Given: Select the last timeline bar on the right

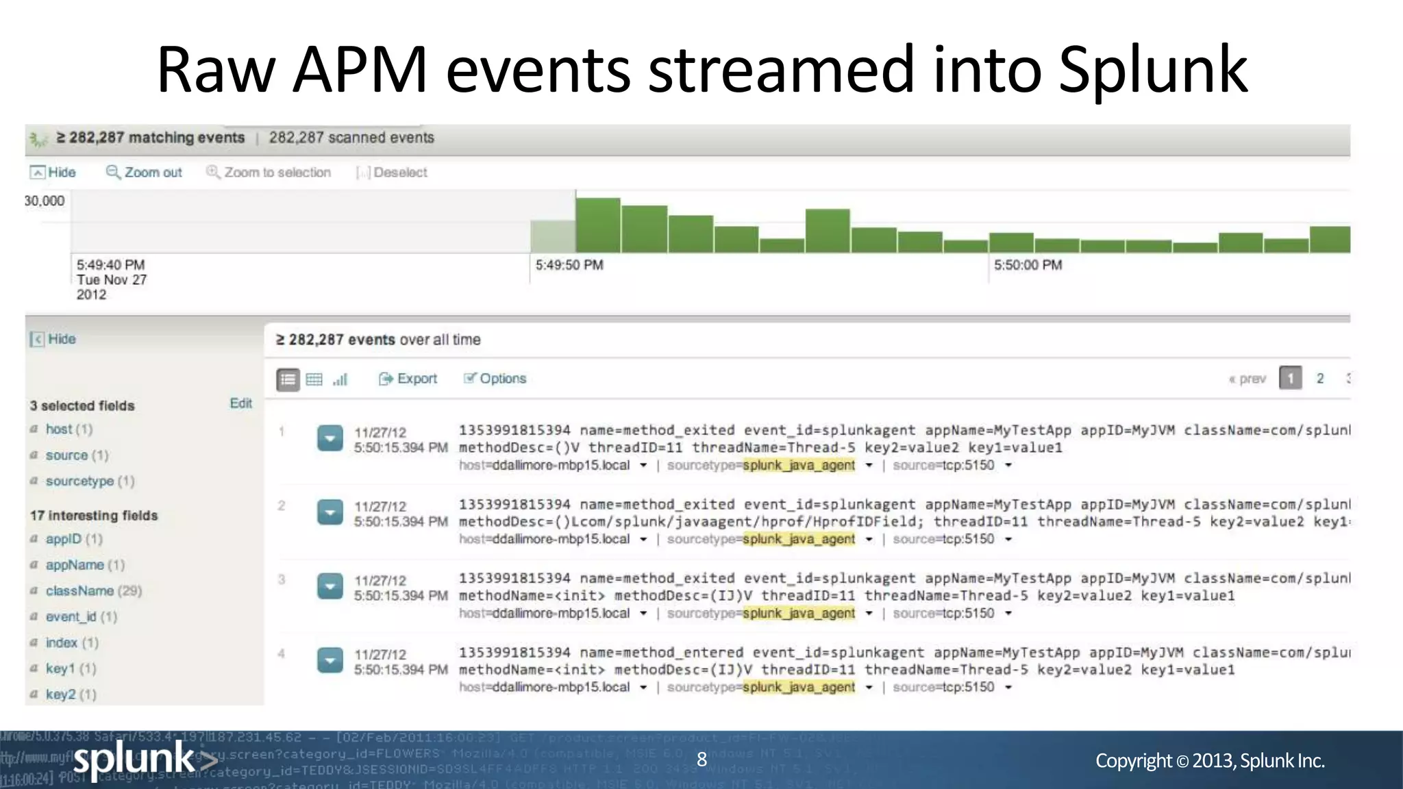Looking at the screenshot, I should point(1330,239).
